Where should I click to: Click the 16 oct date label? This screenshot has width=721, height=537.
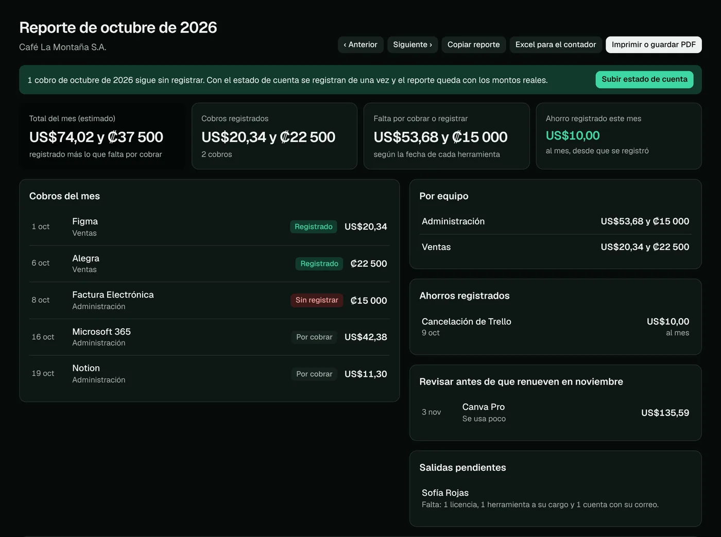point(43,337)
